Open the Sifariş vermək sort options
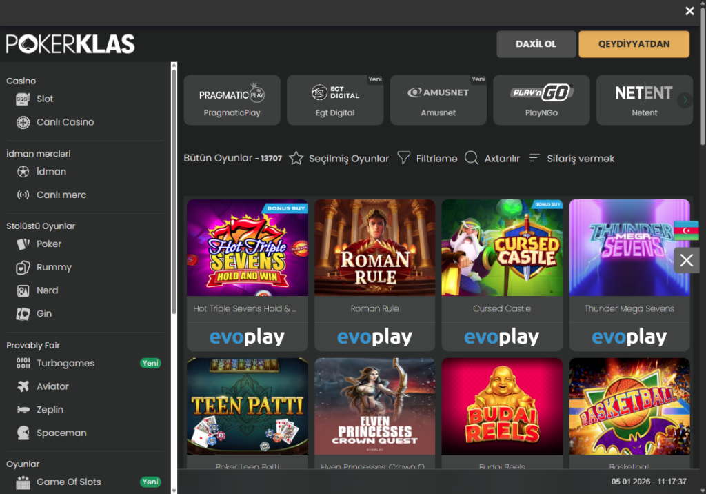 pyautogui.click(x=534, y=159)
